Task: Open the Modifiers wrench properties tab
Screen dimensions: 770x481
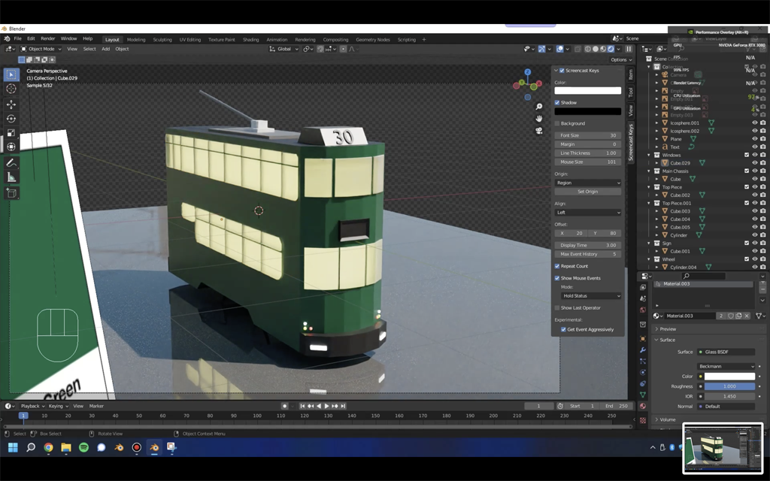Action: (643, 350)
